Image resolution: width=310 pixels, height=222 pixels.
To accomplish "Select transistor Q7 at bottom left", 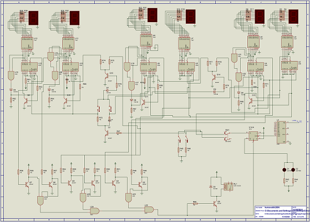I will pos(27,184).
